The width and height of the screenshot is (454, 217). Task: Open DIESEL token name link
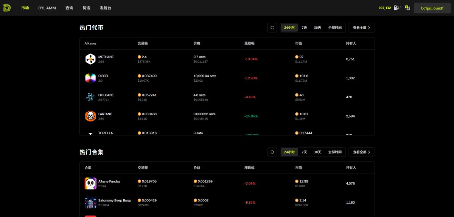[104, 76]
